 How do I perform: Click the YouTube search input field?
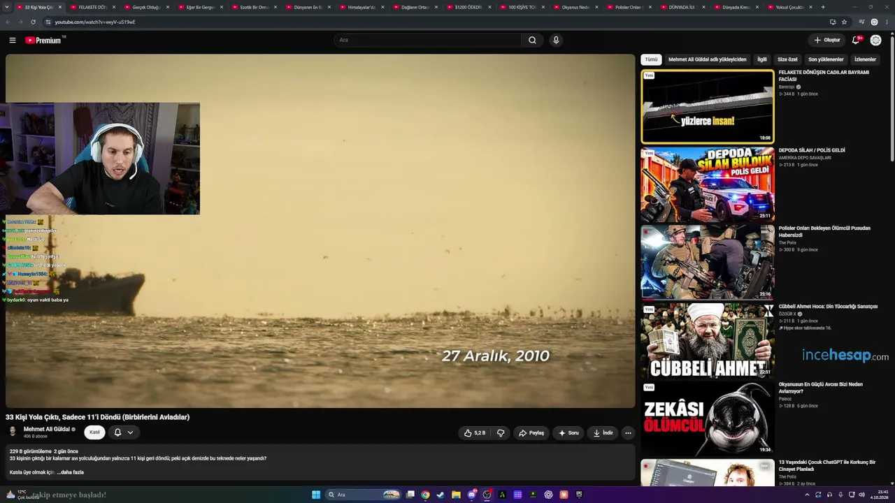pos(428,40)
